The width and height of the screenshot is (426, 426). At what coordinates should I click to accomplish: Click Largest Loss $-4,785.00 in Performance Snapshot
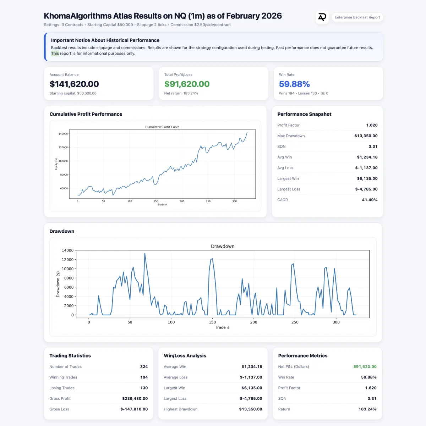point(327,189)
